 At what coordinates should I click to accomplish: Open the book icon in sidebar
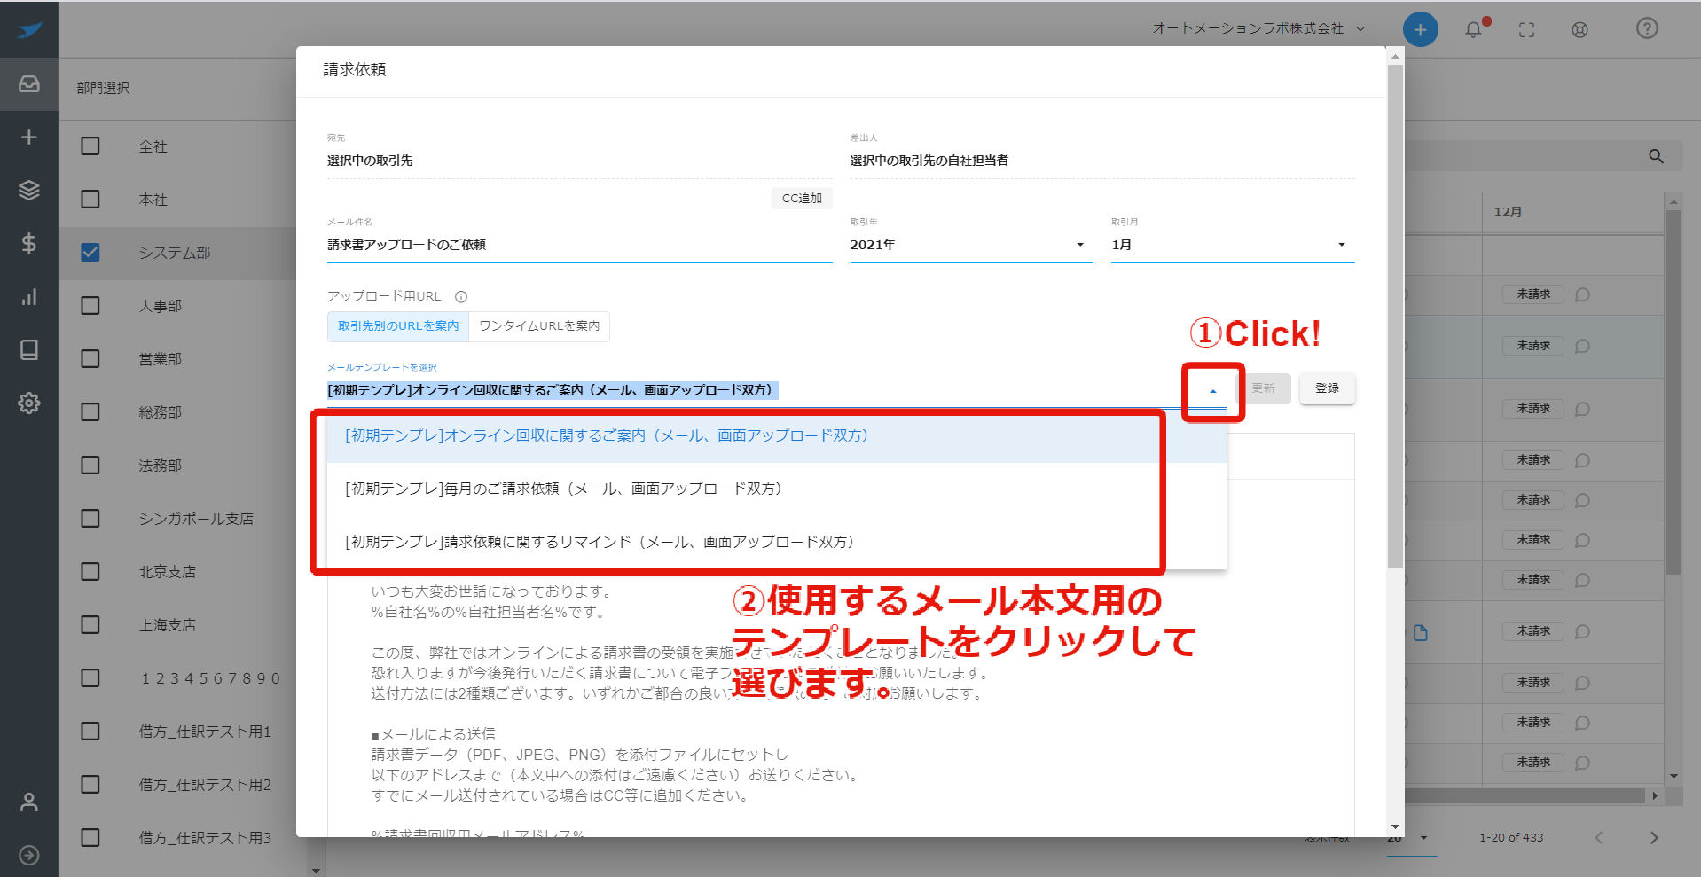coord(29,350)
